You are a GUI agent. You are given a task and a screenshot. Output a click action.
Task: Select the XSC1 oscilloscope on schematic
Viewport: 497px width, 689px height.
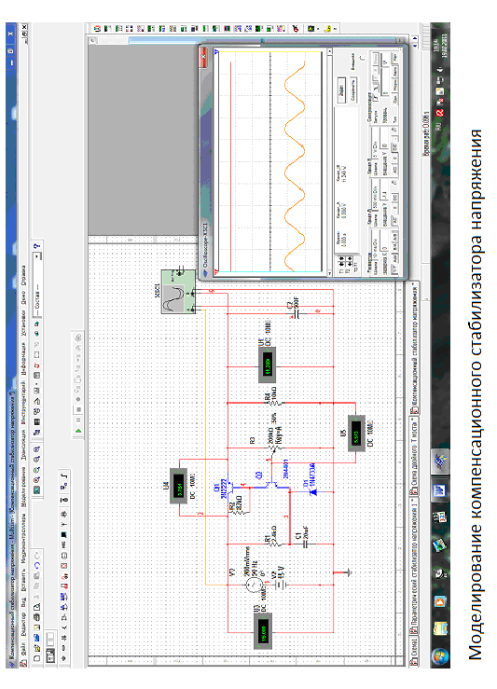[x=178, y=292]
